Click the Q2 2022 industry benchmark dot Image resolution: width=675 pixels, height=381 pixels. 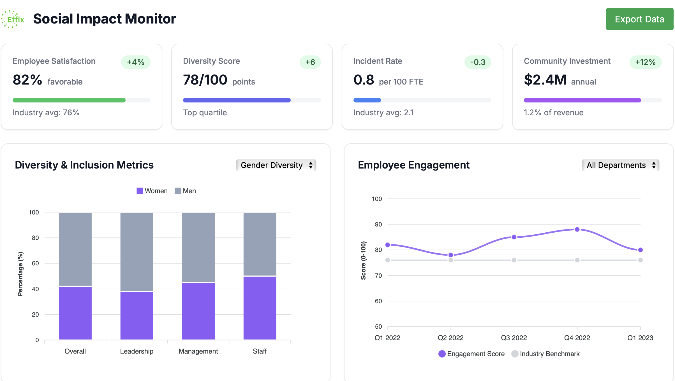(x=451, y=260)
